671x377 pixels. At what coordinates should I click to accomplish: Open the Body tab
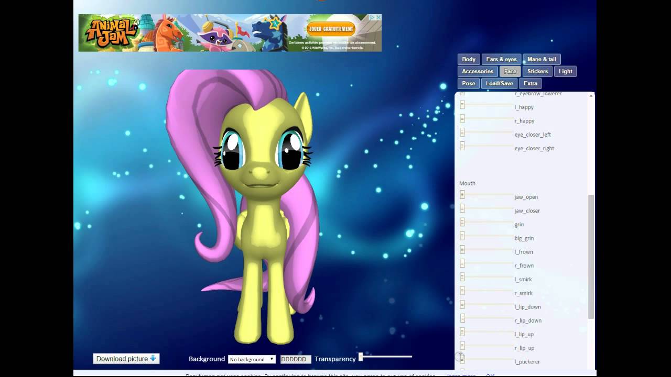[469, 59]
